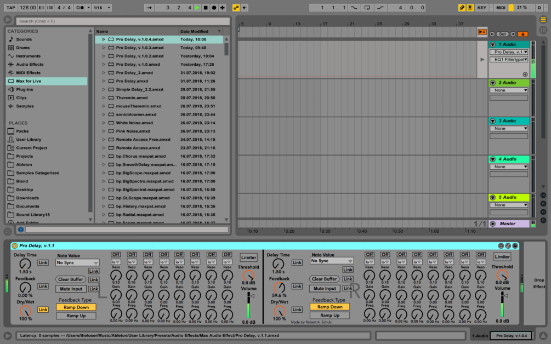Fold the 1 Audio track triangle

pos(493,44)
